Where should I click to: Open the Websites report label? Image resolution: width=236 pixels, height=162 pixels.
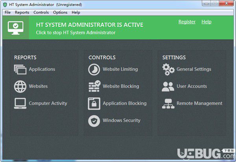(38, 86)
